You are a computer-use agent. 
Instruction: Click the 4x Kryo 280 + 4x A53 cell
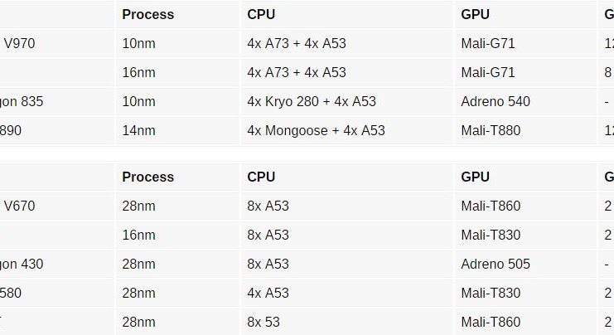[312, 102]
